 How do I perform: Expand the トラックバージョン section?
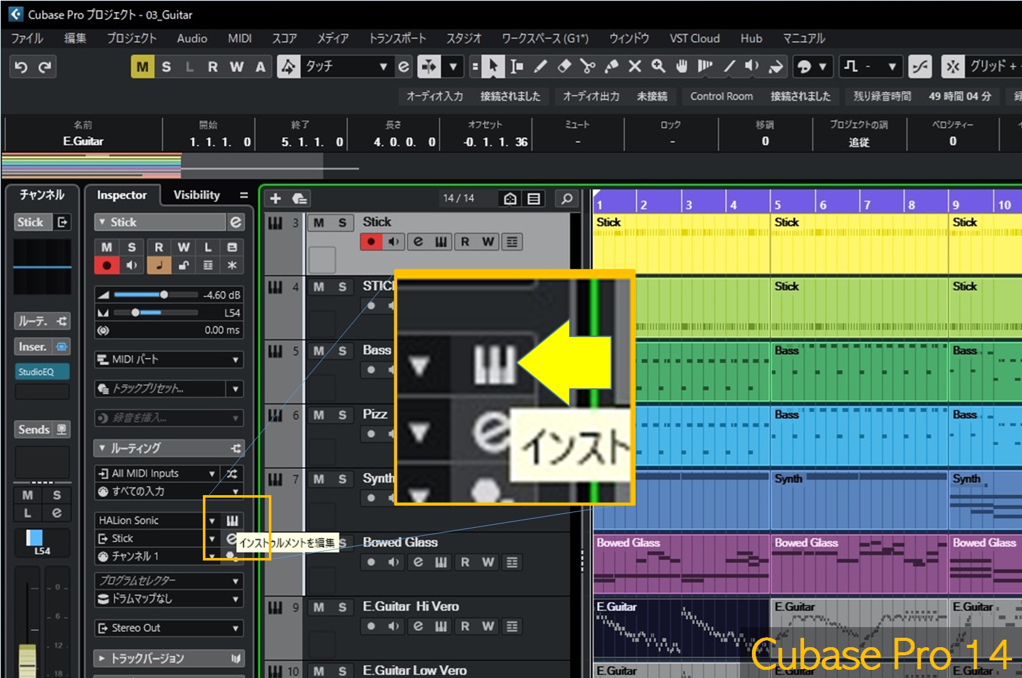pos(102,658)
